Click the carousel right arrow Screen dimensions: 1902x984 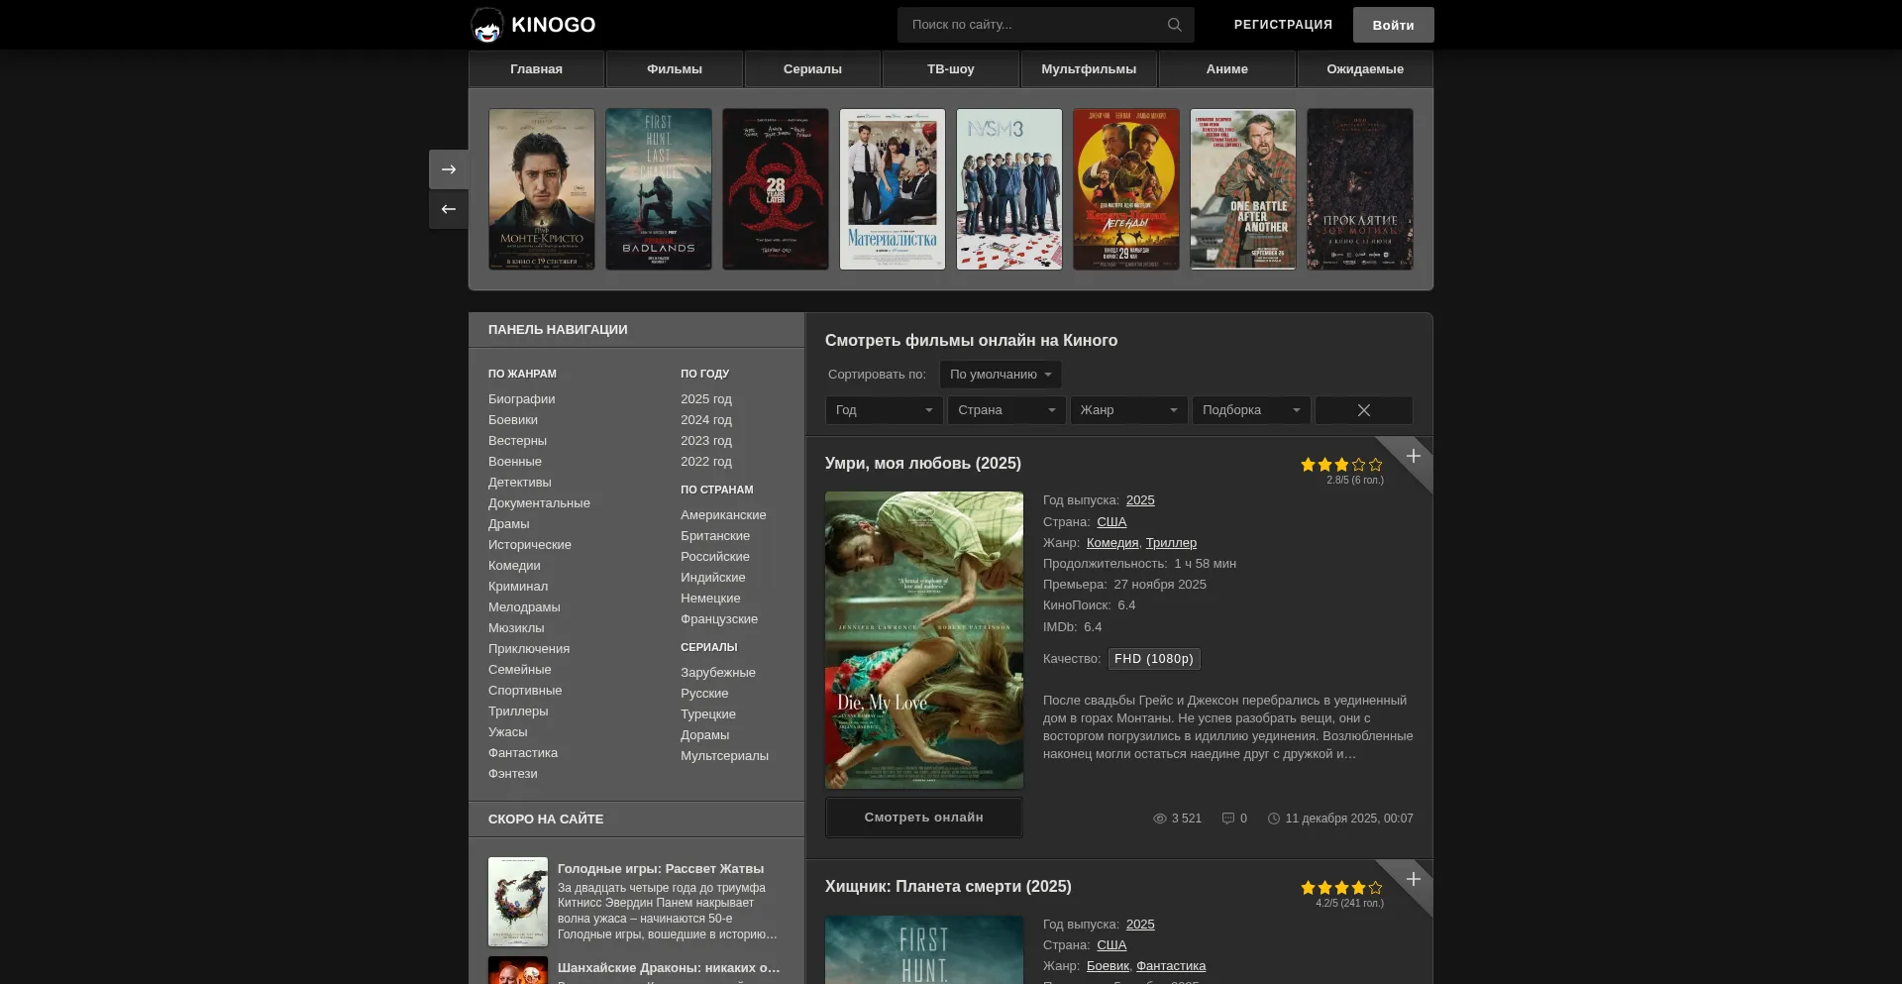pyautogui.click(x=448, y=169)
